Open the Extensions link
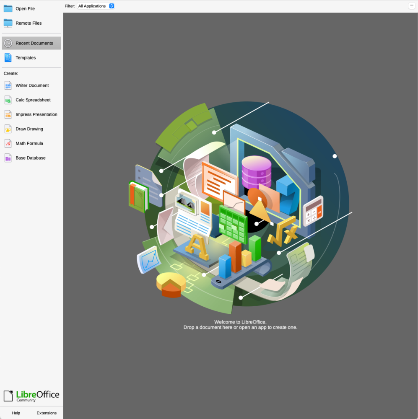Image resolution: width=418 pixels, height=419 pixels. 47,413
